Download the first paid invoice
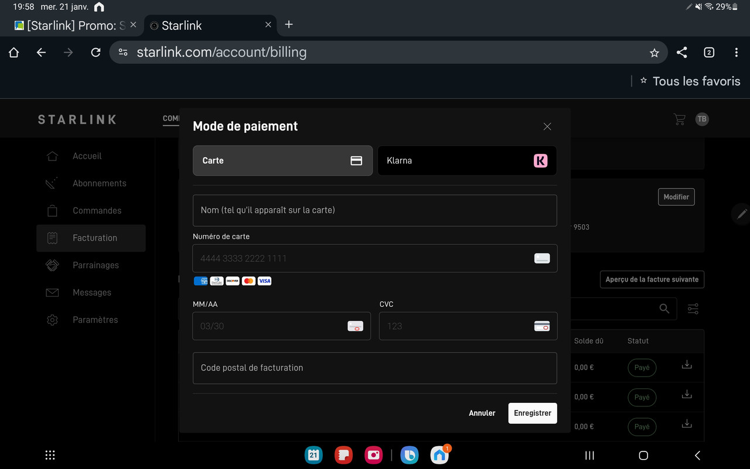Image resolution: width=750 pixels, height=469 pixels. (686, 364)
